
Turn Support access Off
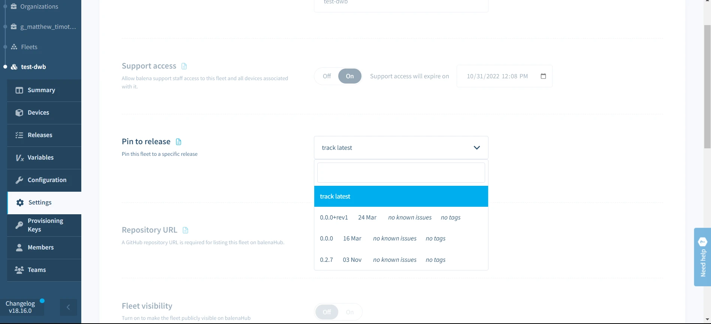tap(327, 76)
